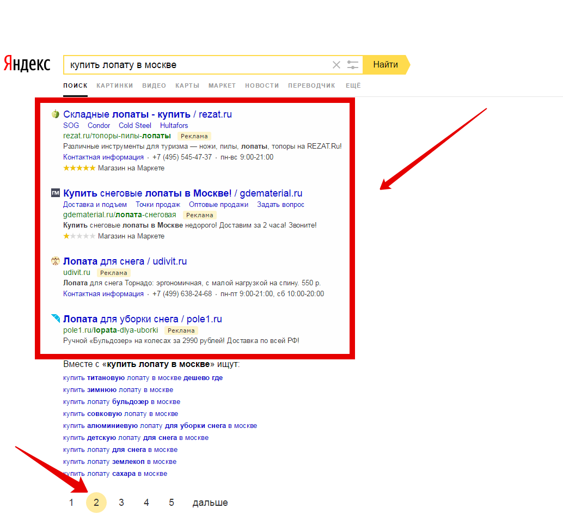Click Магазин на Маркете under gdematerial.ru

(131, 236)
